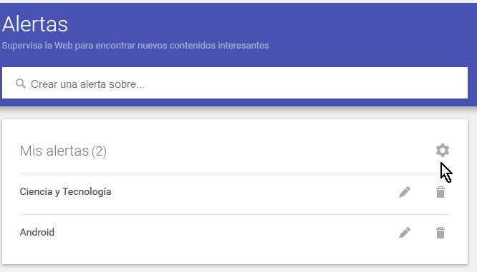This screenshot has height=272, width=477.
Task: Edit the Android alert using pencil icon
Action: 405,233
